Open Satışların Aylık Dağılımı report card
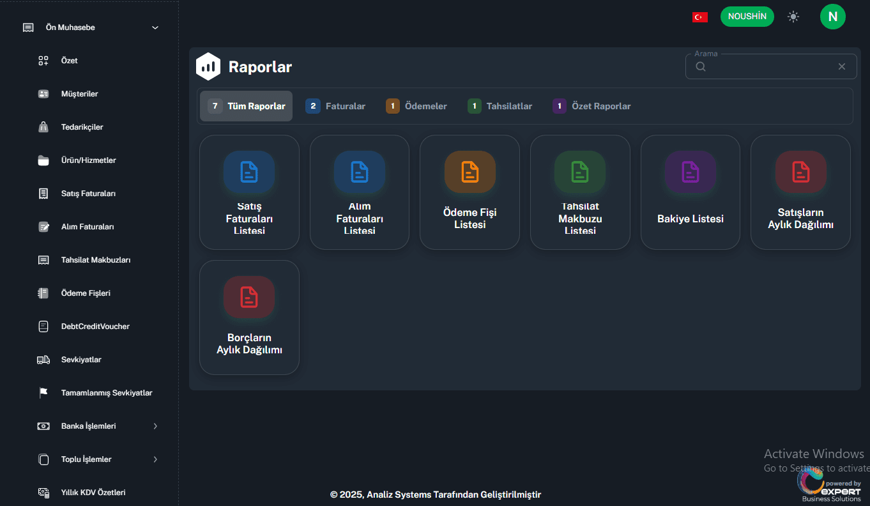Screen dimensions: 870x506 click(800, 192)
